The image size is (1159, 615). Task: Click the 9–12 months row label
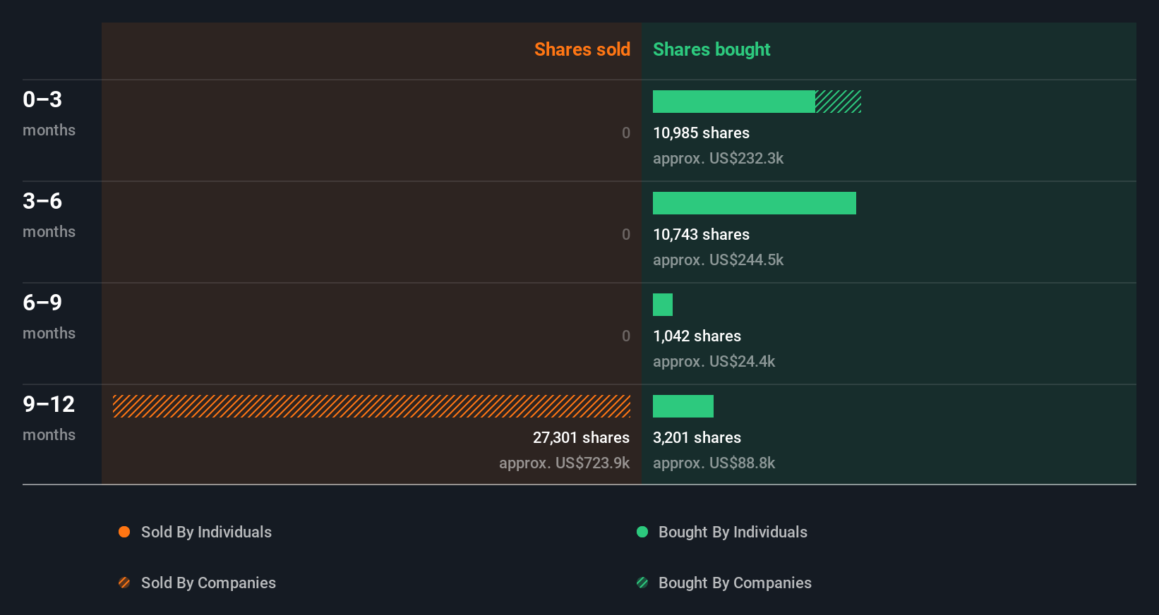(49, 418)
